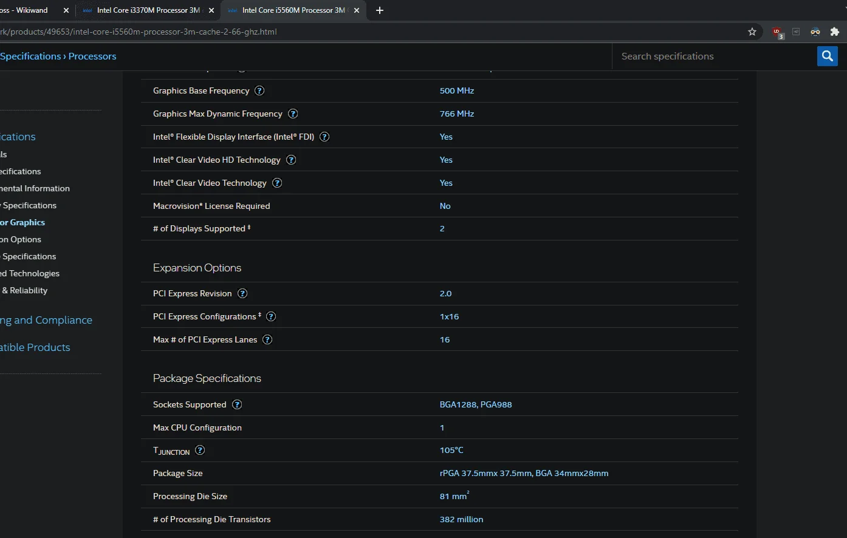Close the Wikiwand tab
Image resolution: width=847 pixels, height=538 pixels.
click(x=66, y=10)
